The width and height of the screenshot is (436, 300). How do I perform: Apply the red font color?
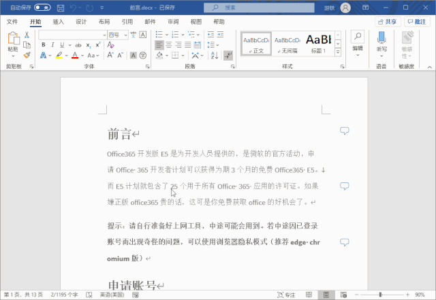coord(75,55)
